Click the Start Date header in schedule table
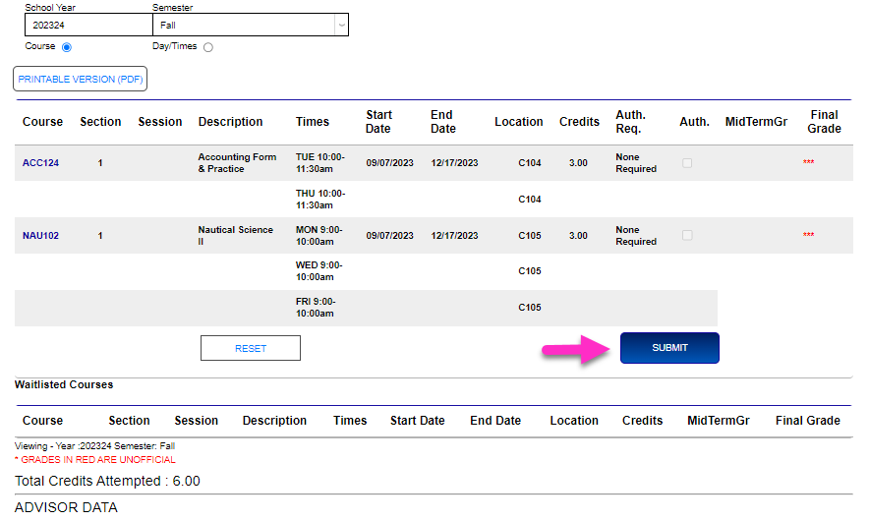Viewport: 869px width, 521px height. pyautogui.click(x=378, y=122)
